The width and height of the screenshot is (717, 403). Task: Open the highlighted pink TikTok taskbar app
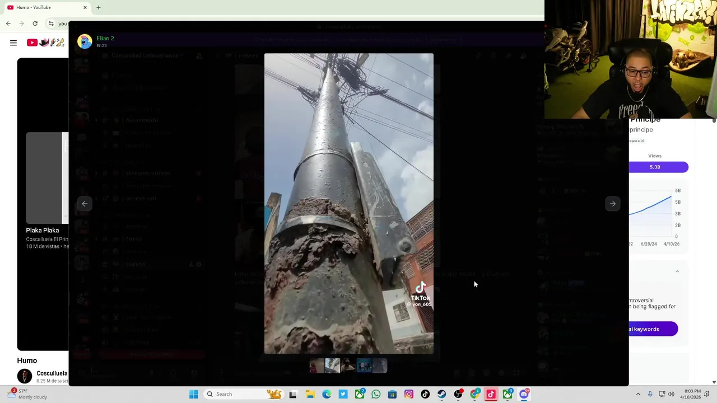click(491, 394)
